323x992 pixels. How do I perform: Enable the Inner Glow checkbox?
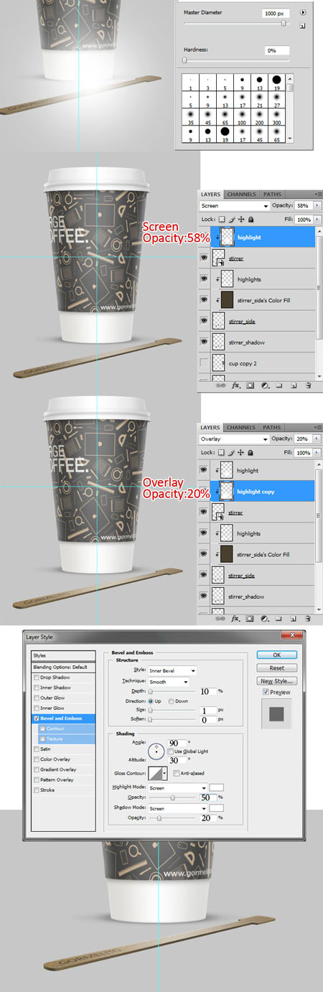click(37, 708)
